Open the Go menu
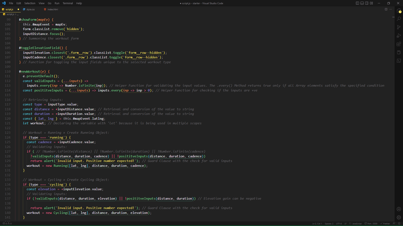 (x=50, y=3)
